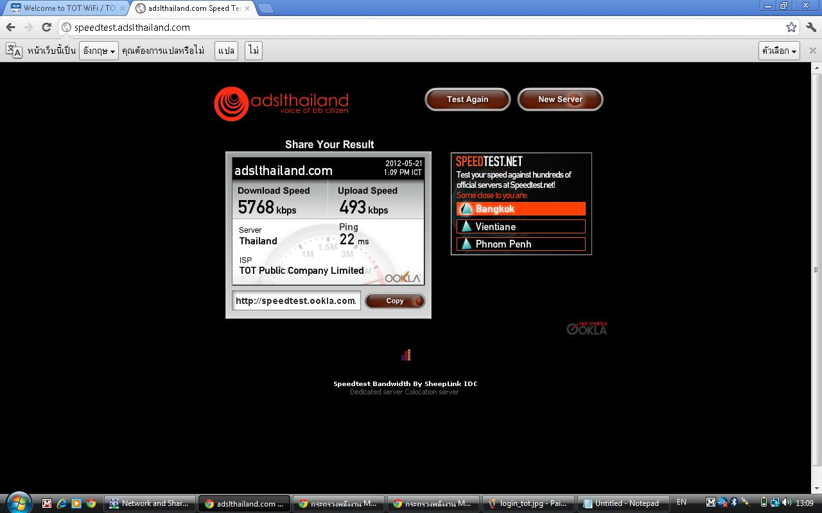This screenshot has width=822, height=513.
Task: Click the adslthailand logo
Action: [281, 103]
